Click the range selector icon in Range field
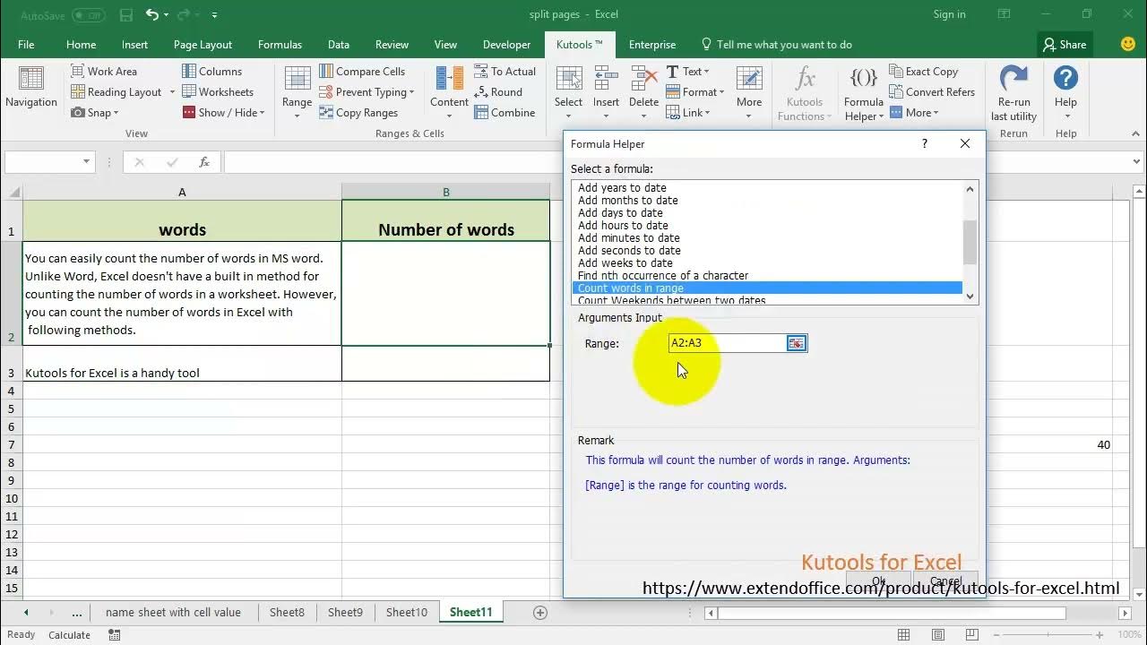Image resolution: width=1147 pixels, height=645 pixels. point(796,343)
